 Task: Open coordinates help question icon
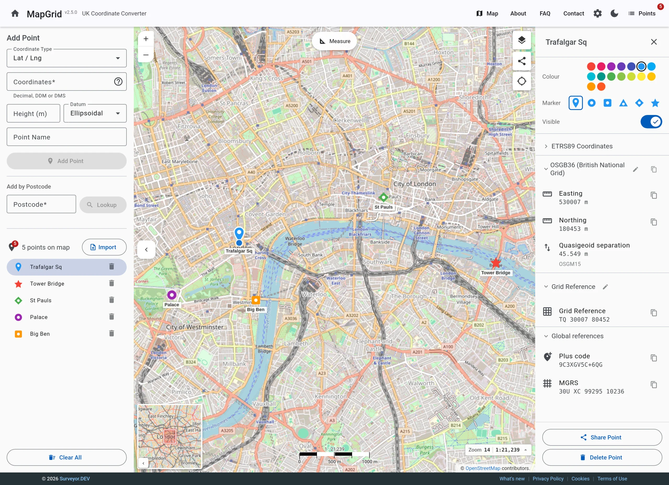pyautogui.click(x=118, y=82)
